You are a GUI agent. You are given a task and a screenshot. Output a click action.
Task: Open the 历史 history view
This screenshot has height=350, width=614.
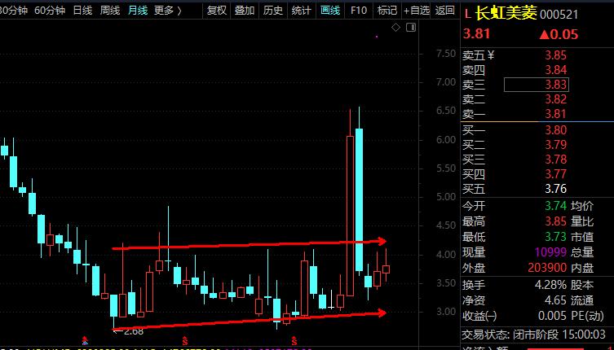[273, 10]
